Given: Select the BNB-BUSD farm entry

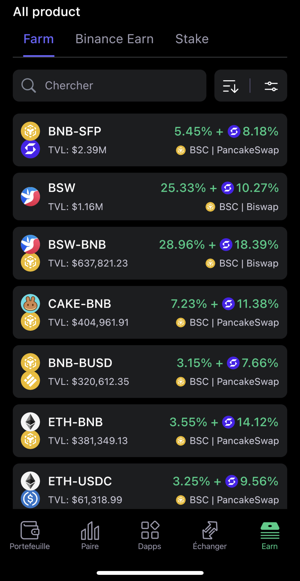Looking at the screenshot, I should point(150,372).
